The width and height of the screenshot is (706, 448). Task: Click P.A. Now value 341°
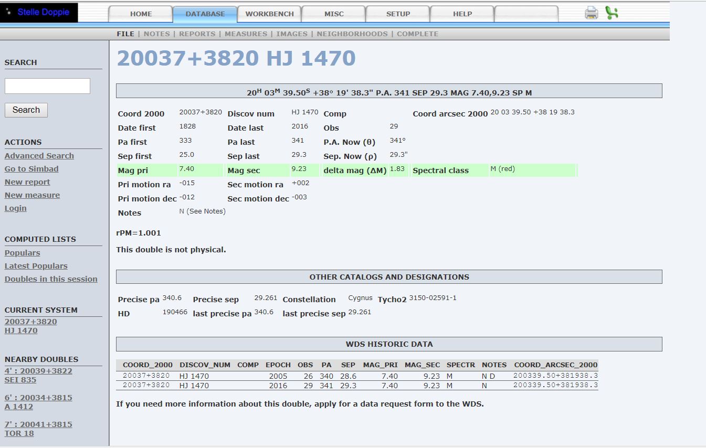point(398,141)
